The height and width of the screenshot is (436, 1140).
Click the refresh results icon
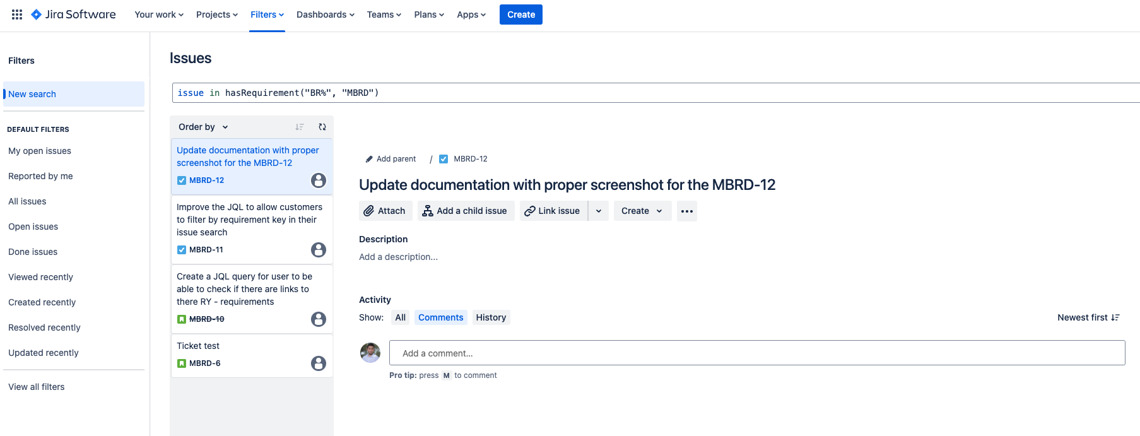(322, 127)
